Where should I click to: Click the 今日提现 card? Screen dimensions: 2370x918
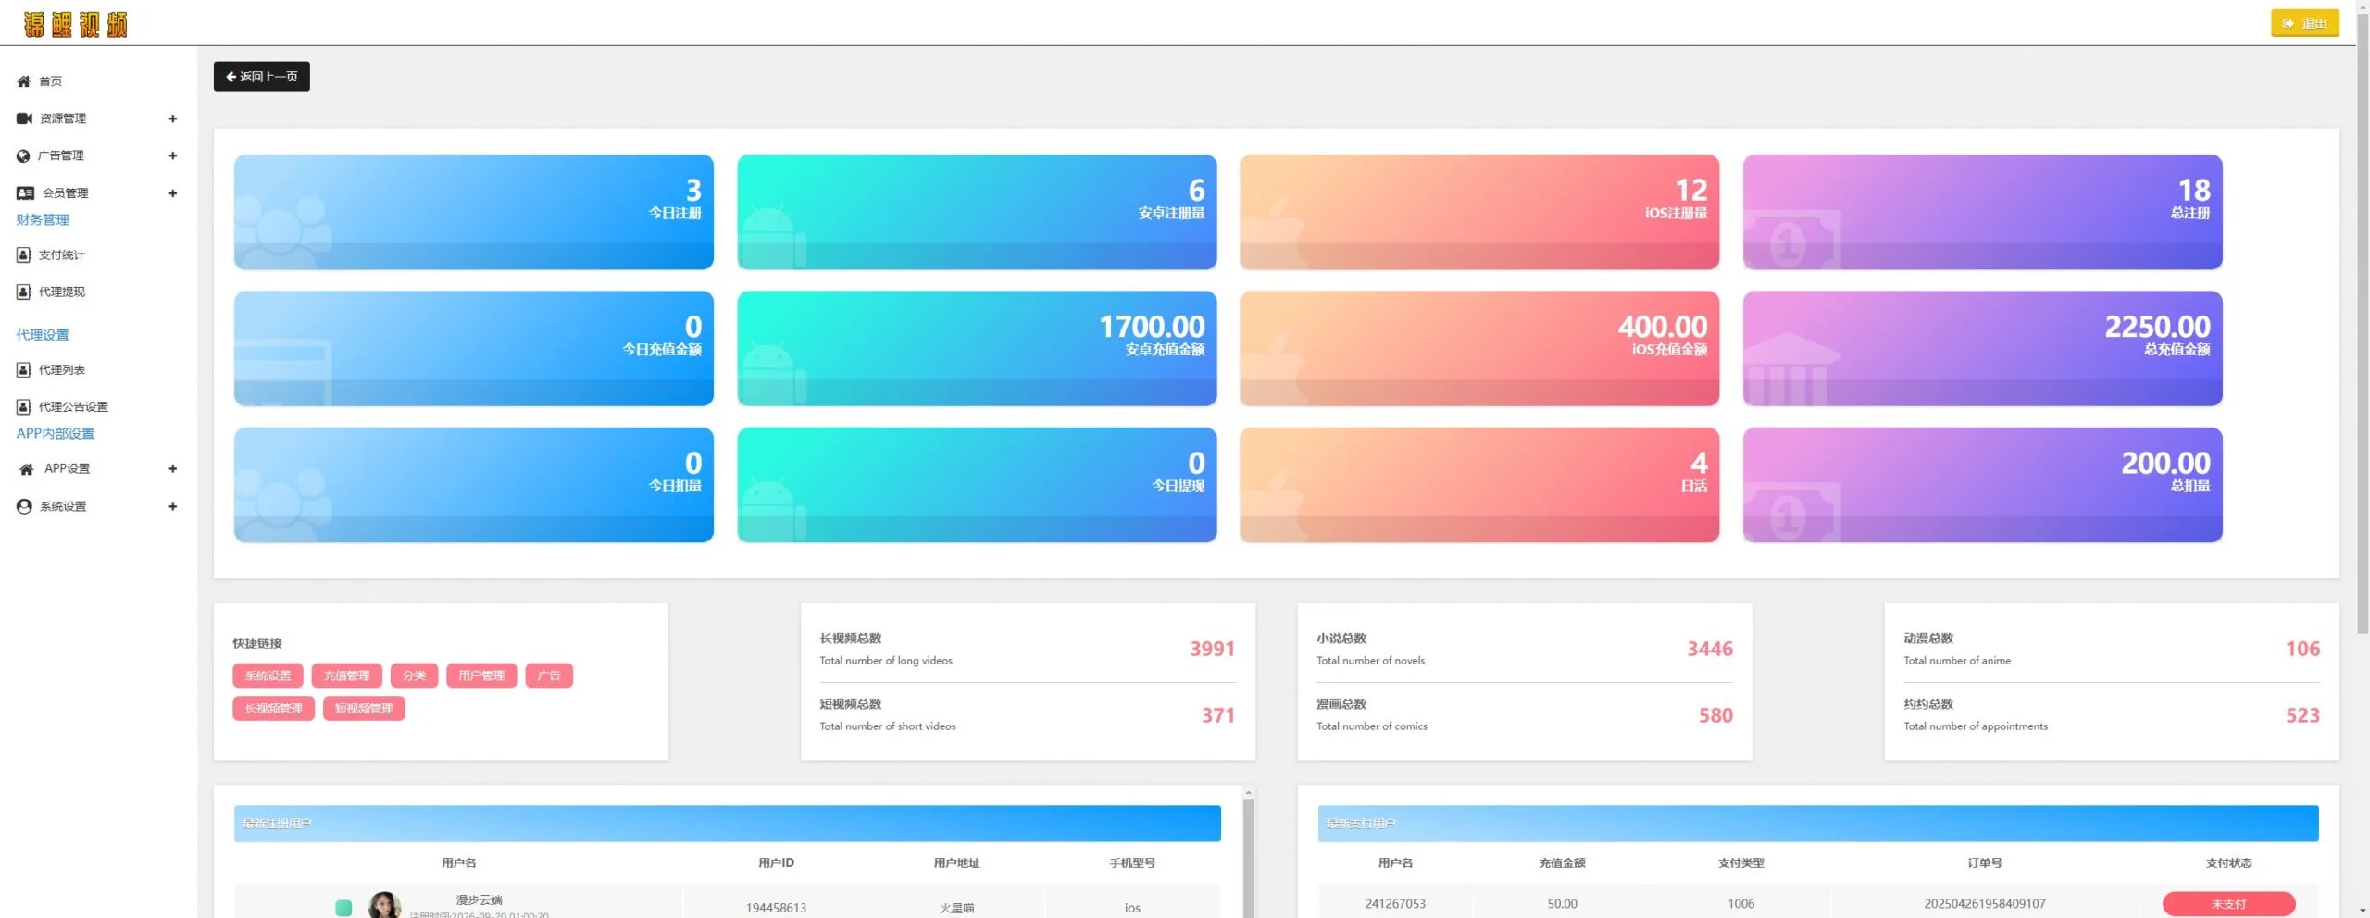coord(977,485)
